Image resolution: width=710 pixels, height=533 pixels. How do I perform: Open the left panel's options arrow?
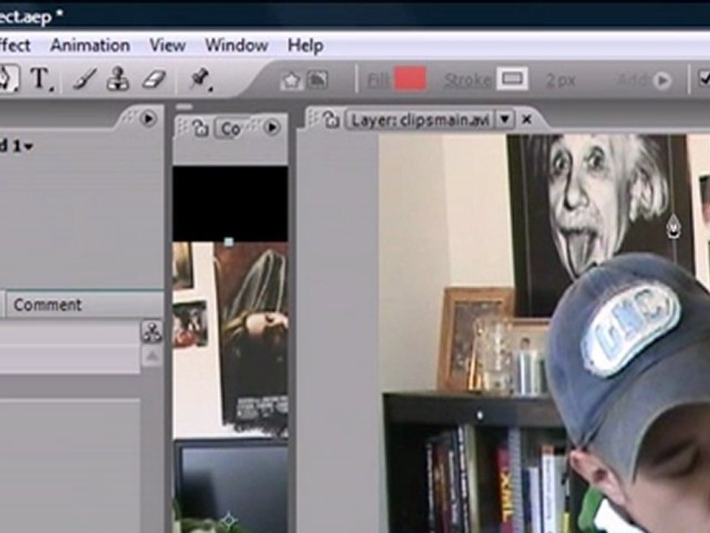coord(148,118)
